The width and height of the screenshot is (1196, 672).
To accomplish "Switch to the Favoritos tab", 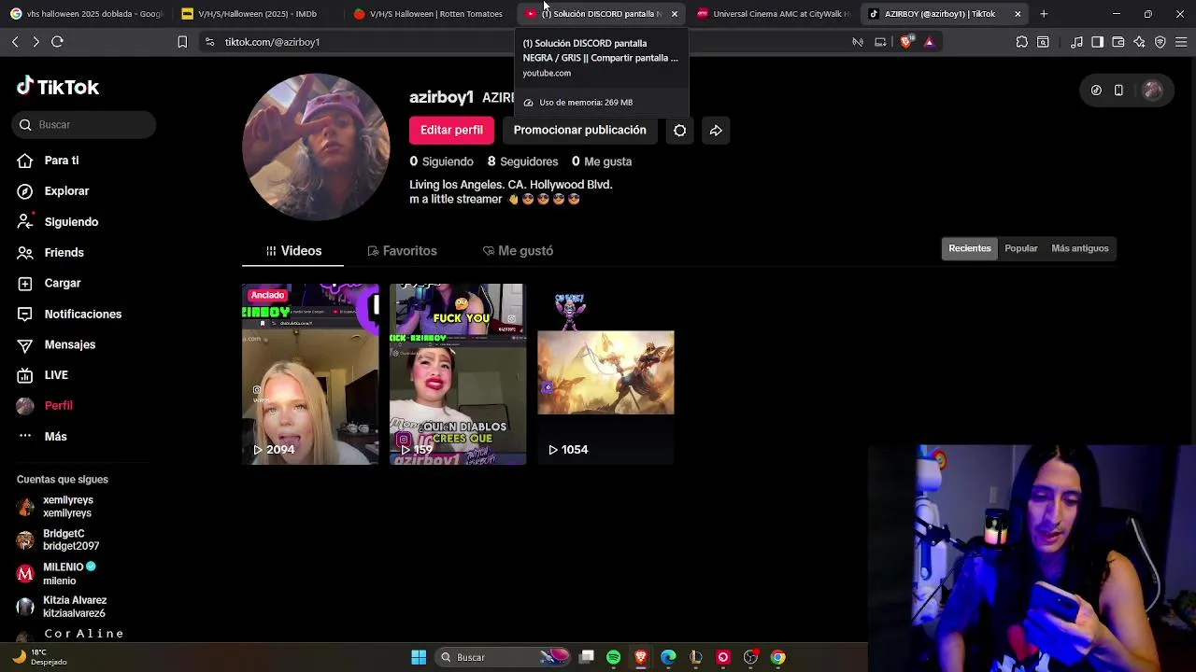I will (403, 251).
